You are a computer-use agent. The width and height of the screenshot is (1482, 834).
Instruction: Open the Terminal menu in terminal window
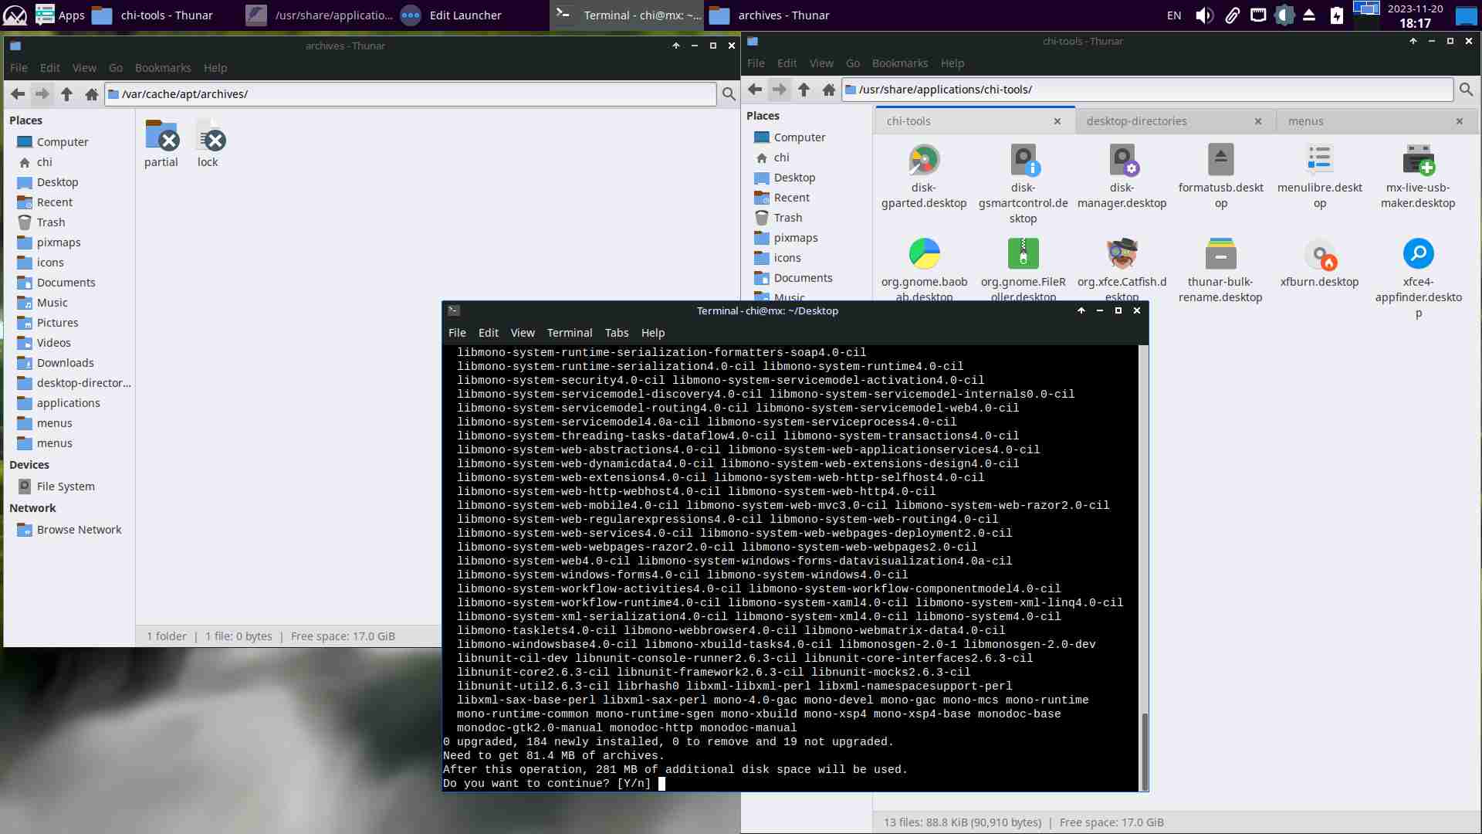[x=569, y=333]
